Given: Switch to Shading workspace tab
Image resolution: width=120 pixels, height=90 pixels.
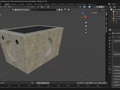Looking at the screenshot, I should pyautogui.click(x=46, y=4).
